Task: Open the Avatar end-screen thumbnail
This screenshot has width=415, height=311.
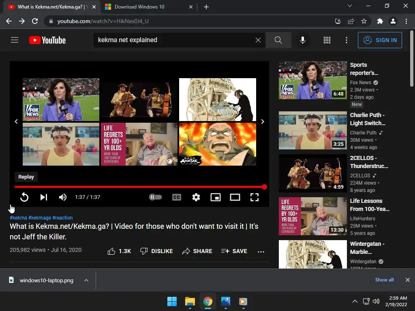Action: coord(218,144)
